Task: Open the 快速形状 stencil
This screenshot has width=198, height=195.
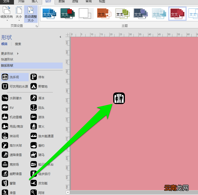Action: click(7, 60)
